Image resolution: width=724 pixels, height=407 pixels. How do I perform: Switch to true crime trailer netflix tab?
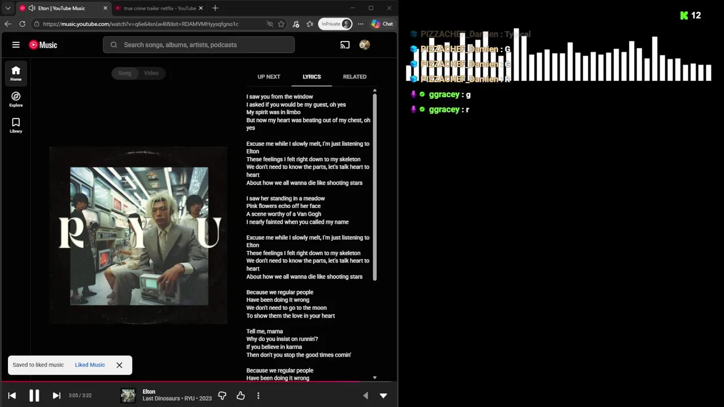[x=160, y=8]
